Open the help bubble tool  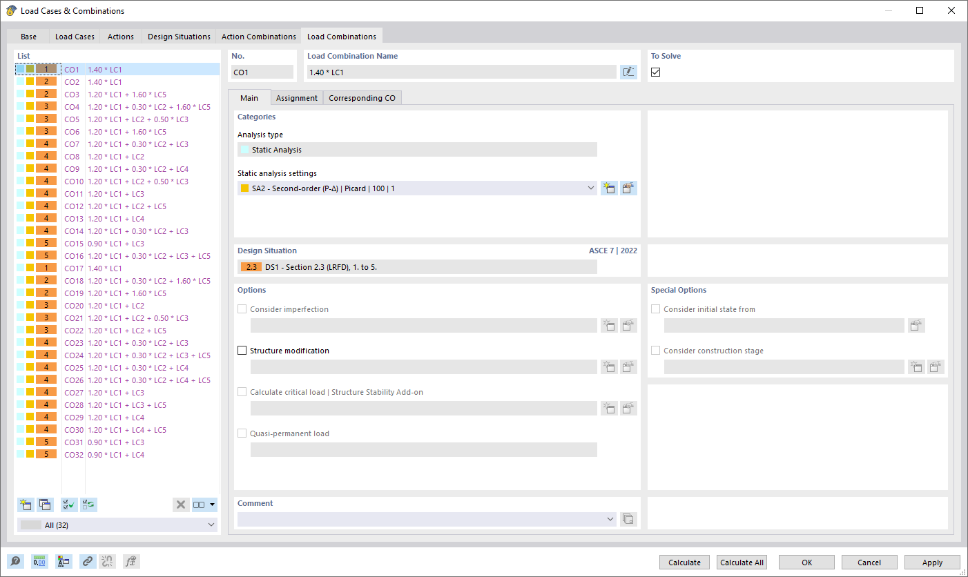15,561
